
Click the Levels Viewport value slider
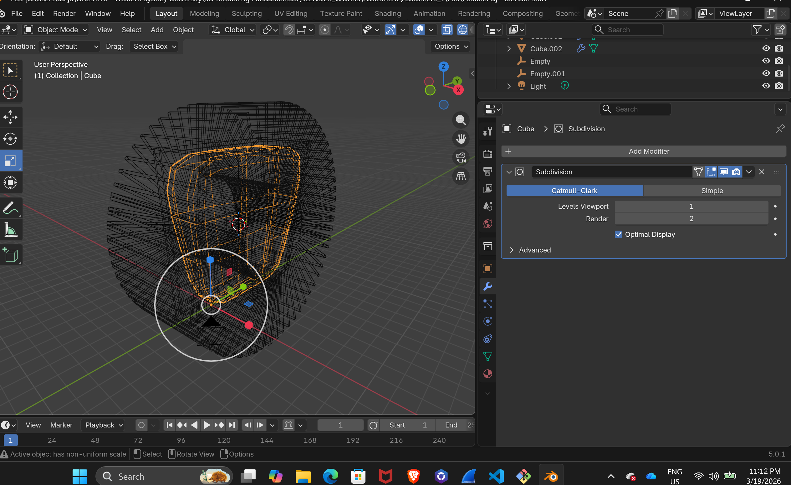(x=691, y=206)
